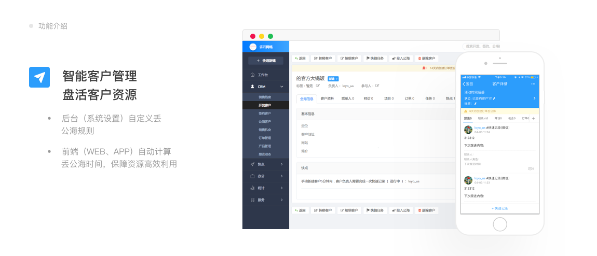Image resolution: width=597 pixels, height=256 pixels.
Task: Tap the yellow warning triangle on phone
Action: pyautogui.click(x=466, y=111)
